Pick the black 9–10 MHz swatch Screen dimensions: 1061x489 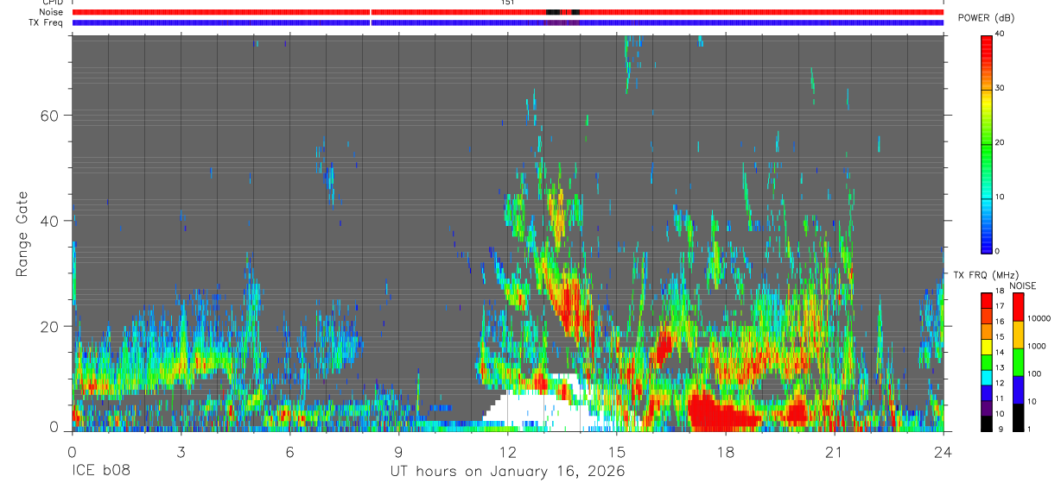(986, 423)
